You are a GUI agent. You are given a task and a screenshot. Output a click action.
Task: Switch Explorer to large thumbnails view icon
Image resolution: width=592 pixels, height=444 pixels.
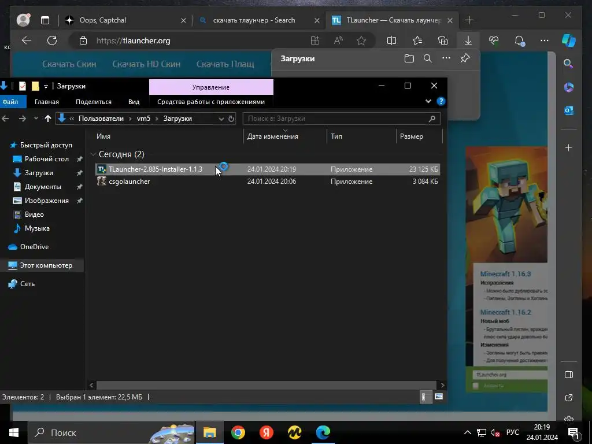pyautogui.click(x=439, y=397)
